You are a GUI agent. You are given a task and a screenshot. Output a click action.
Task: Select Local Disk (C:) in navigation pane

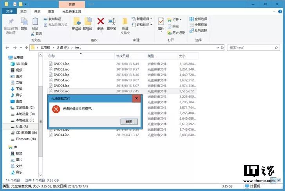25,107
